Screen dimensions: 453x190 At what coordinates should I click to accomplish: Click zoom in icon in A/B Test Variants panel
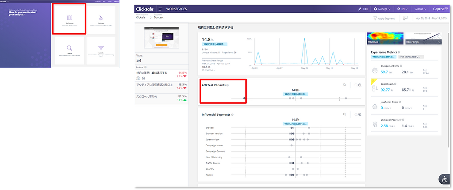coord(360,85)
